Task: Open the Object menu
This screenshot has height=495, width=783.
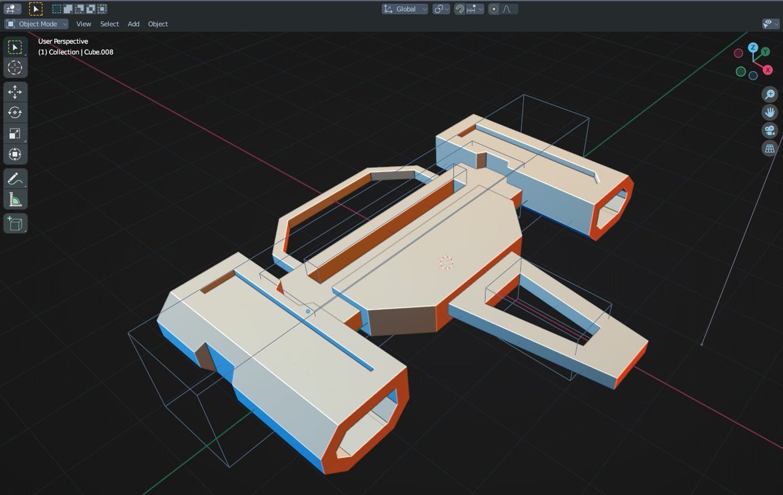Action: [x=158, y=24]
